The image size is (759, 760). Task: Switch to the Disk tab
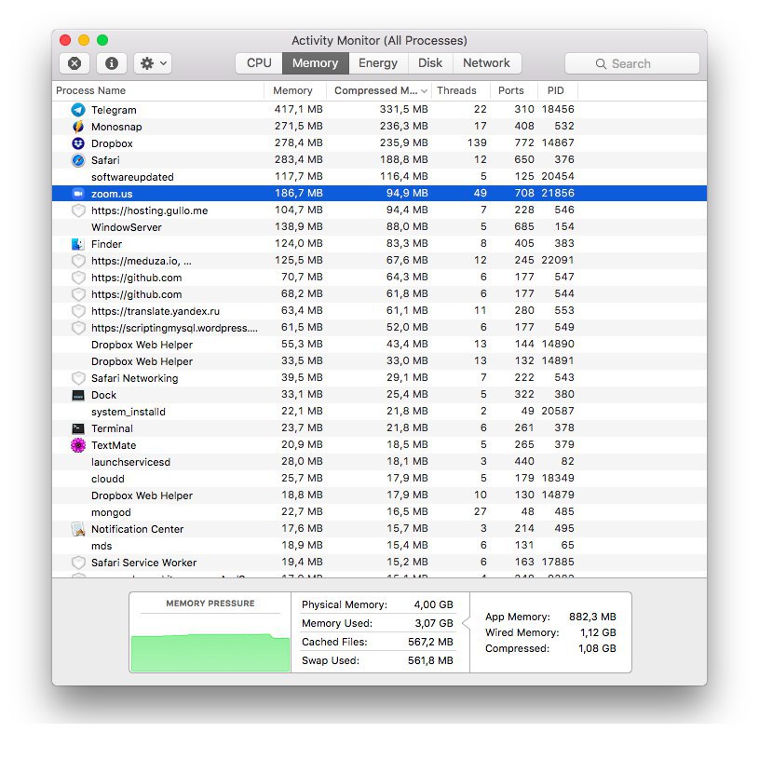tap(430, 63)
